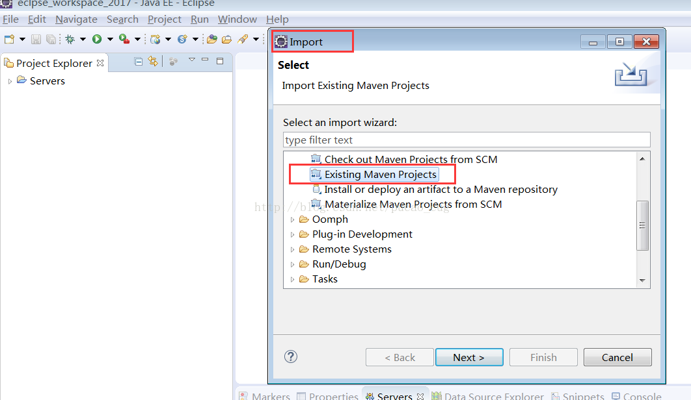This screenshot has height=400, width=691.
Task: Maximize the Project Explorer view
Action: 220,61
